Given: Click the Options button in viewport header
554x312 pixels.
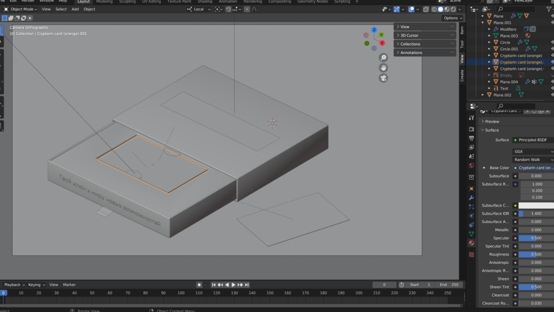Looking at the screenshot, I should tap(452, 18).
